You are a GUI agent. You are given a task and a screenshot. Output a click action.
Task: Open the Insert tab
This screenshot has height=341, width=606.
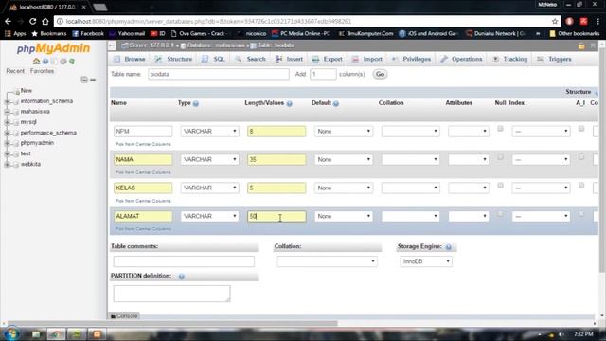[289, 59]
